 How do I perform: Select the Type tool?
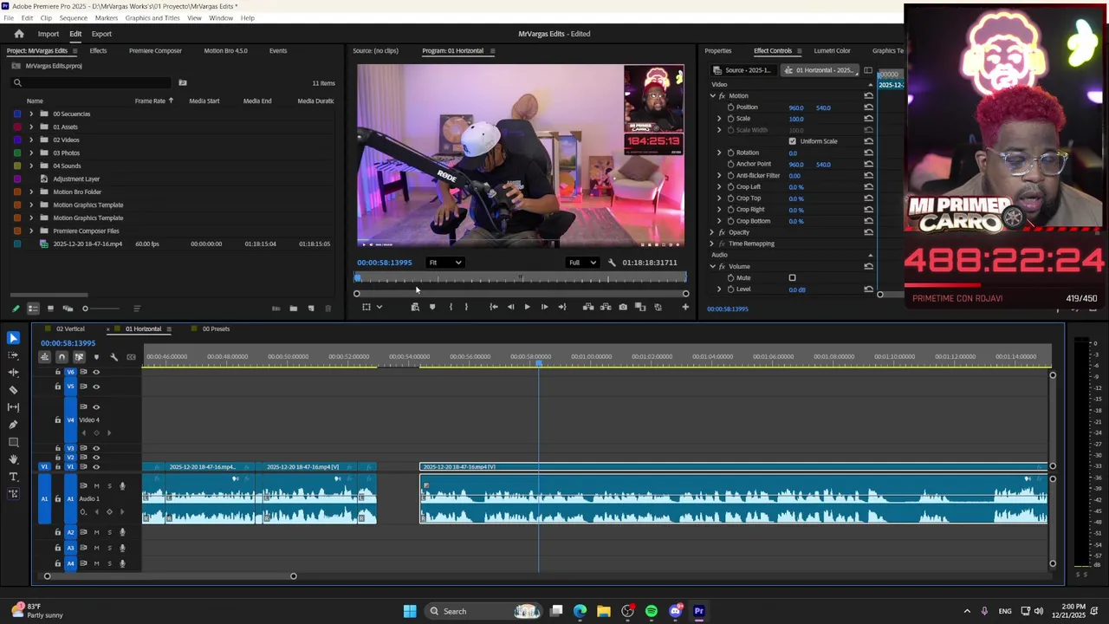(x=13, y=477)
